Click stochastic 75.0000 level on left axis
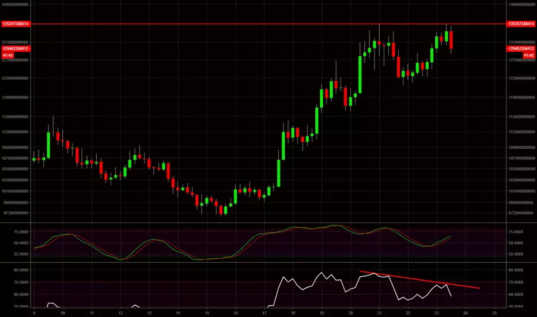Image resolution: width=537 pixels, height=317 pixels. (21, 232)
